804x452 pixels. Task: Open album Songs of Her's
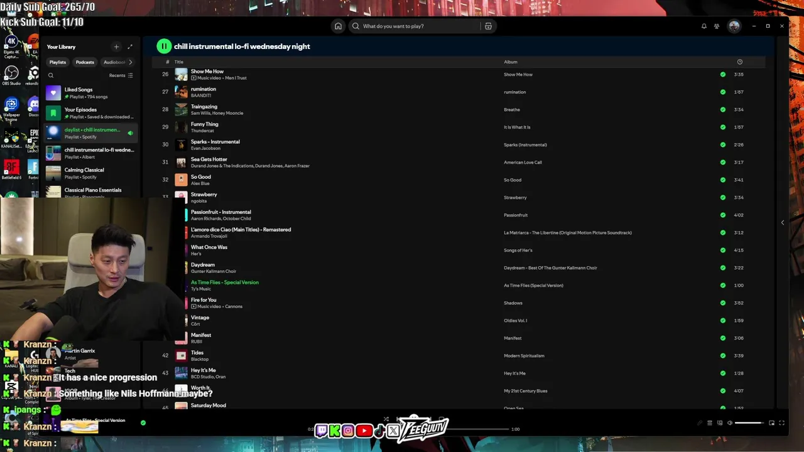[x=518, y=250]
